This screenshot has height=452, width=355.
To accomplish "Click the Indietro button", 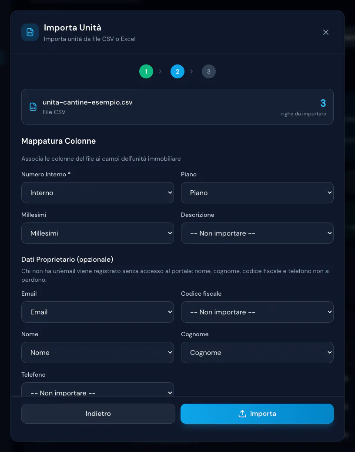I will pyautogui.click(x=98, y=414).
